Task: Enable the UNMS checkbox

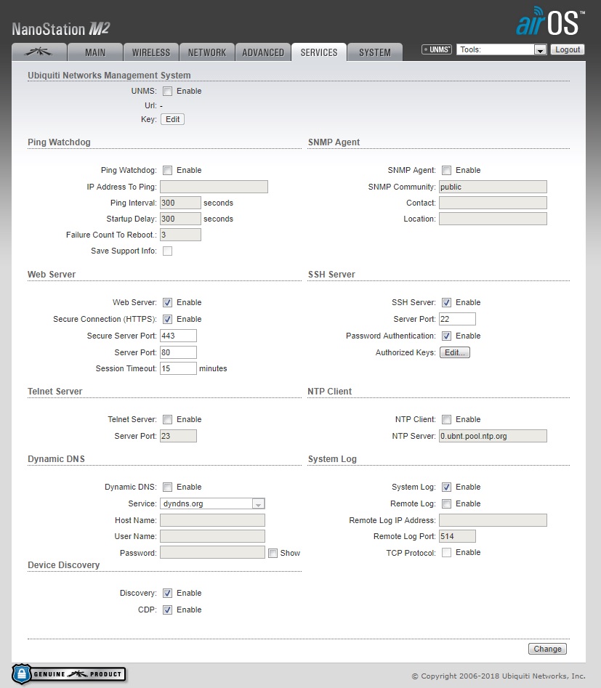Action: 167,92
